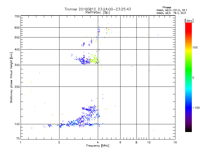
Task: Click the x-axis tick label '6'
Action: tap(120, 142)
